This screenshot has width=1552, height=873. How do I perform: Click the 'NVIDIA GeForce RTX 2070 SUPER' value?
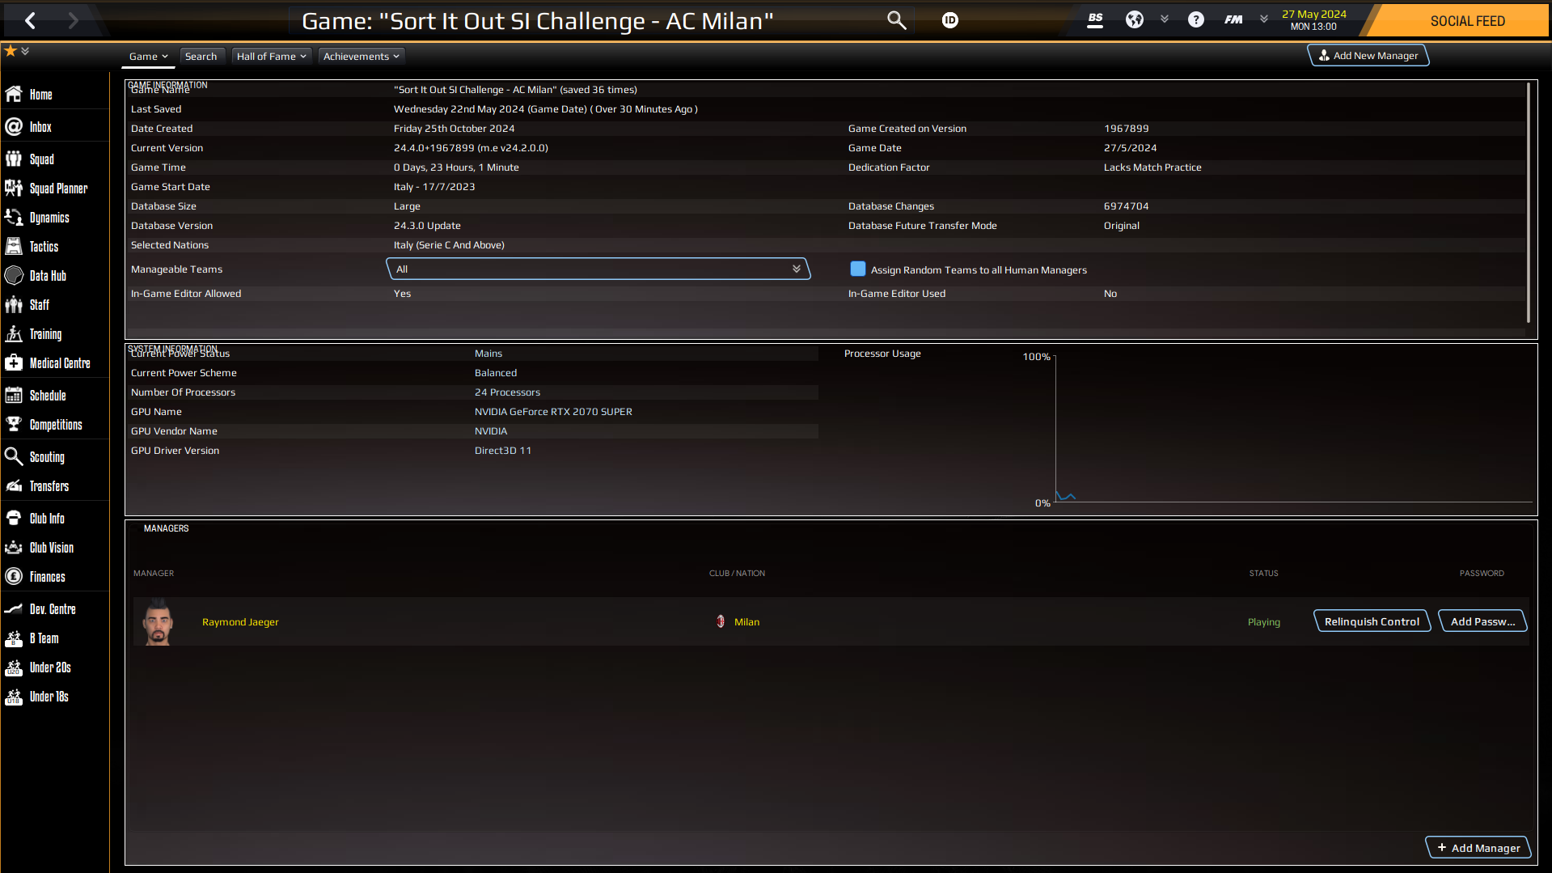coord(553,412)
